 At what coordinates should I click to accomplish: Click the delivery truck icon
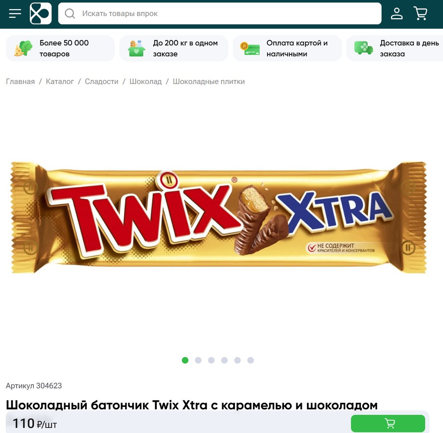pyautogui.click(x=363, y=48)
